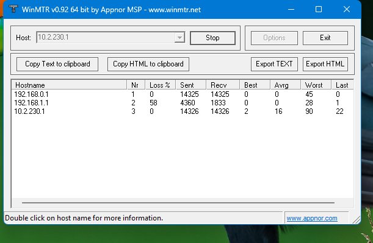Image resolution: width=373 pixels, height=243 pixels.
Task: Maximize the WinMTR window
Action: click(319, 10)
